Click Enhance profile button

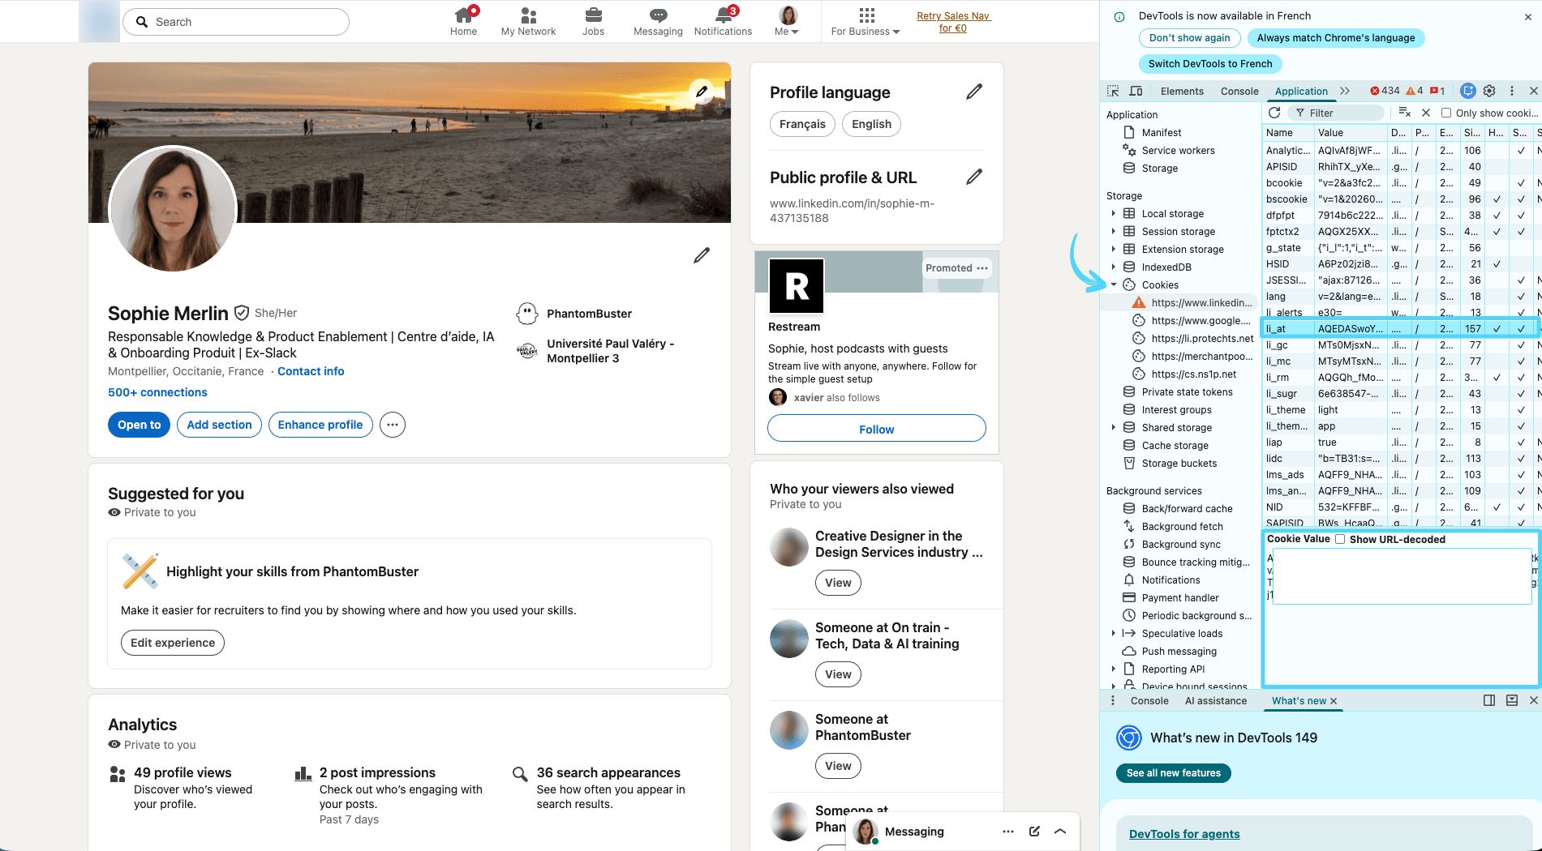(x=320, y=425)
